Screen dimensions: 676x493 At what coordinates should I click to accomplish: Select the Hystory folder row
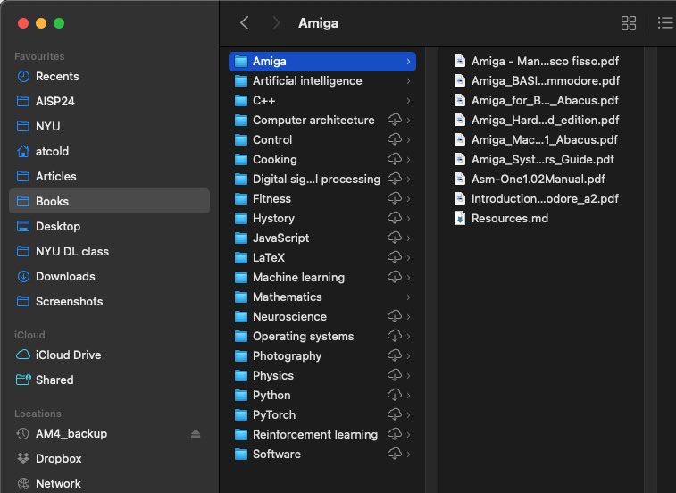322,218
